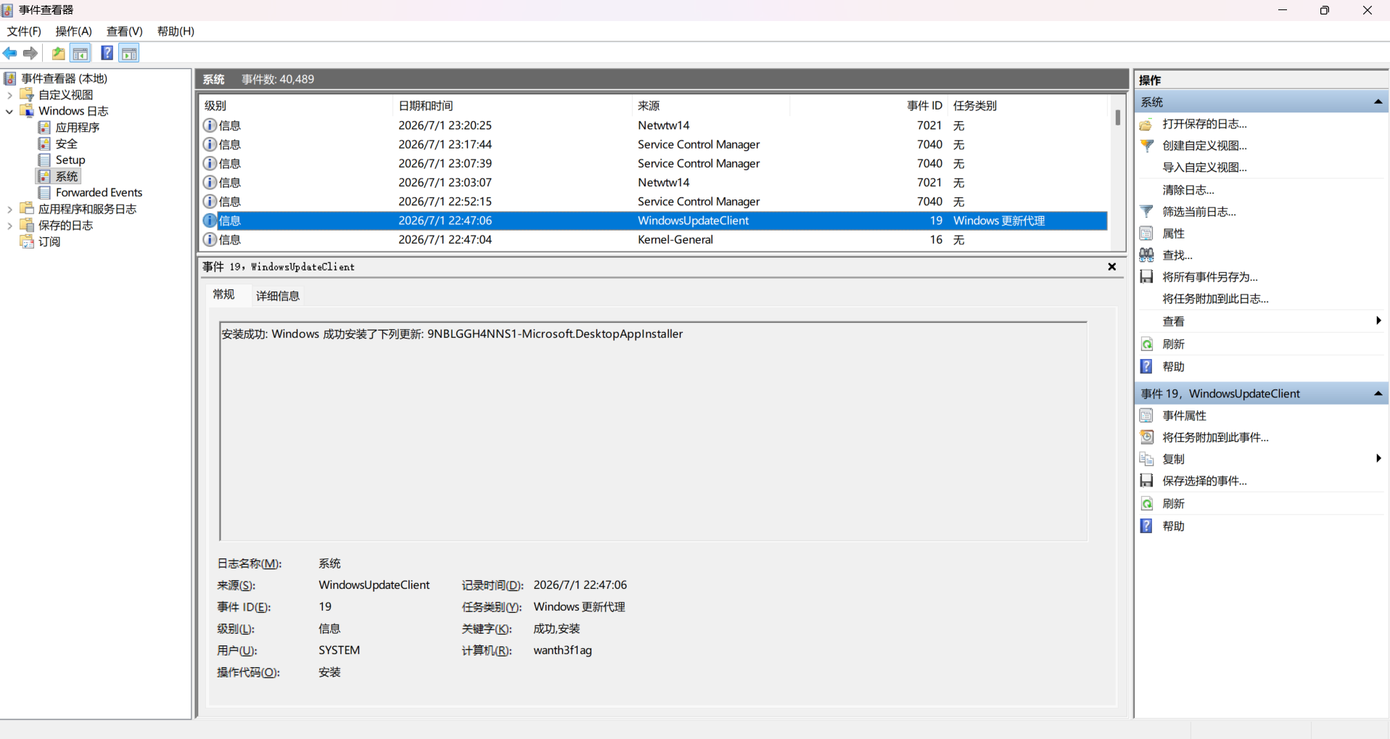Click 打开保存的日志 folder icon
The image size is (1390, 739).
click(x=1146, y=124)
